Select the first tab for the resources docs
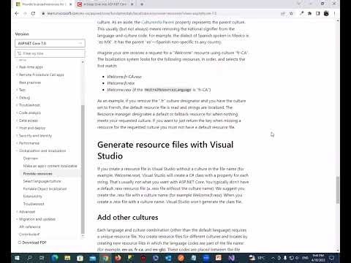351x263 pixels. (43, 4)
